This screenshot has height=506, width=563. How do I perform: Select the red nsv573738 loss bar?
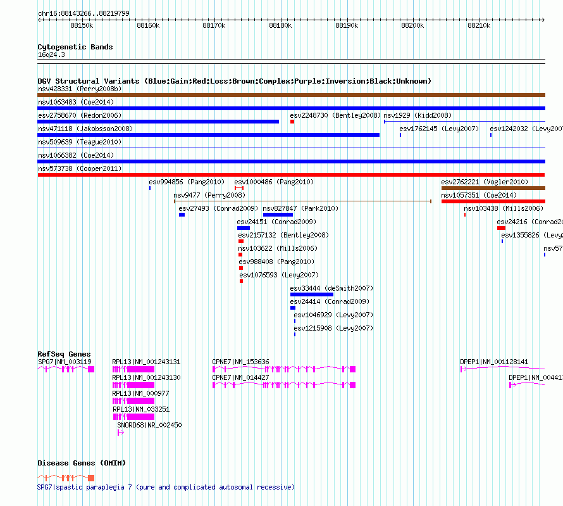[x=291, y=175]
